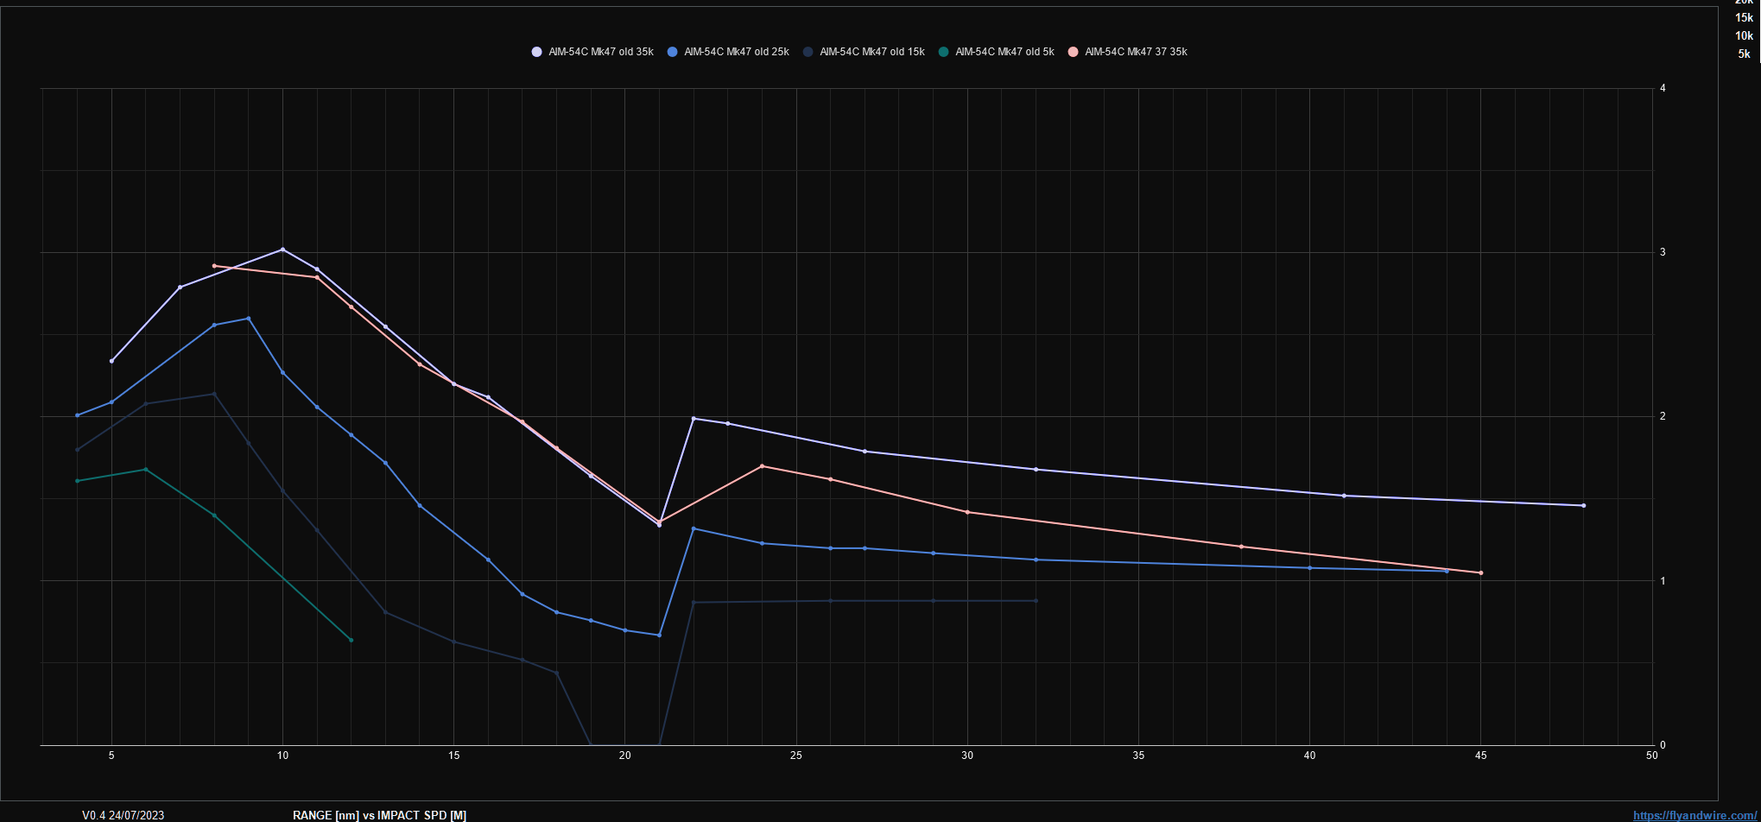Click the old 25k peak point at 9 nm
The height and width of the screenshot is (822, 1761).
point(249,319)
